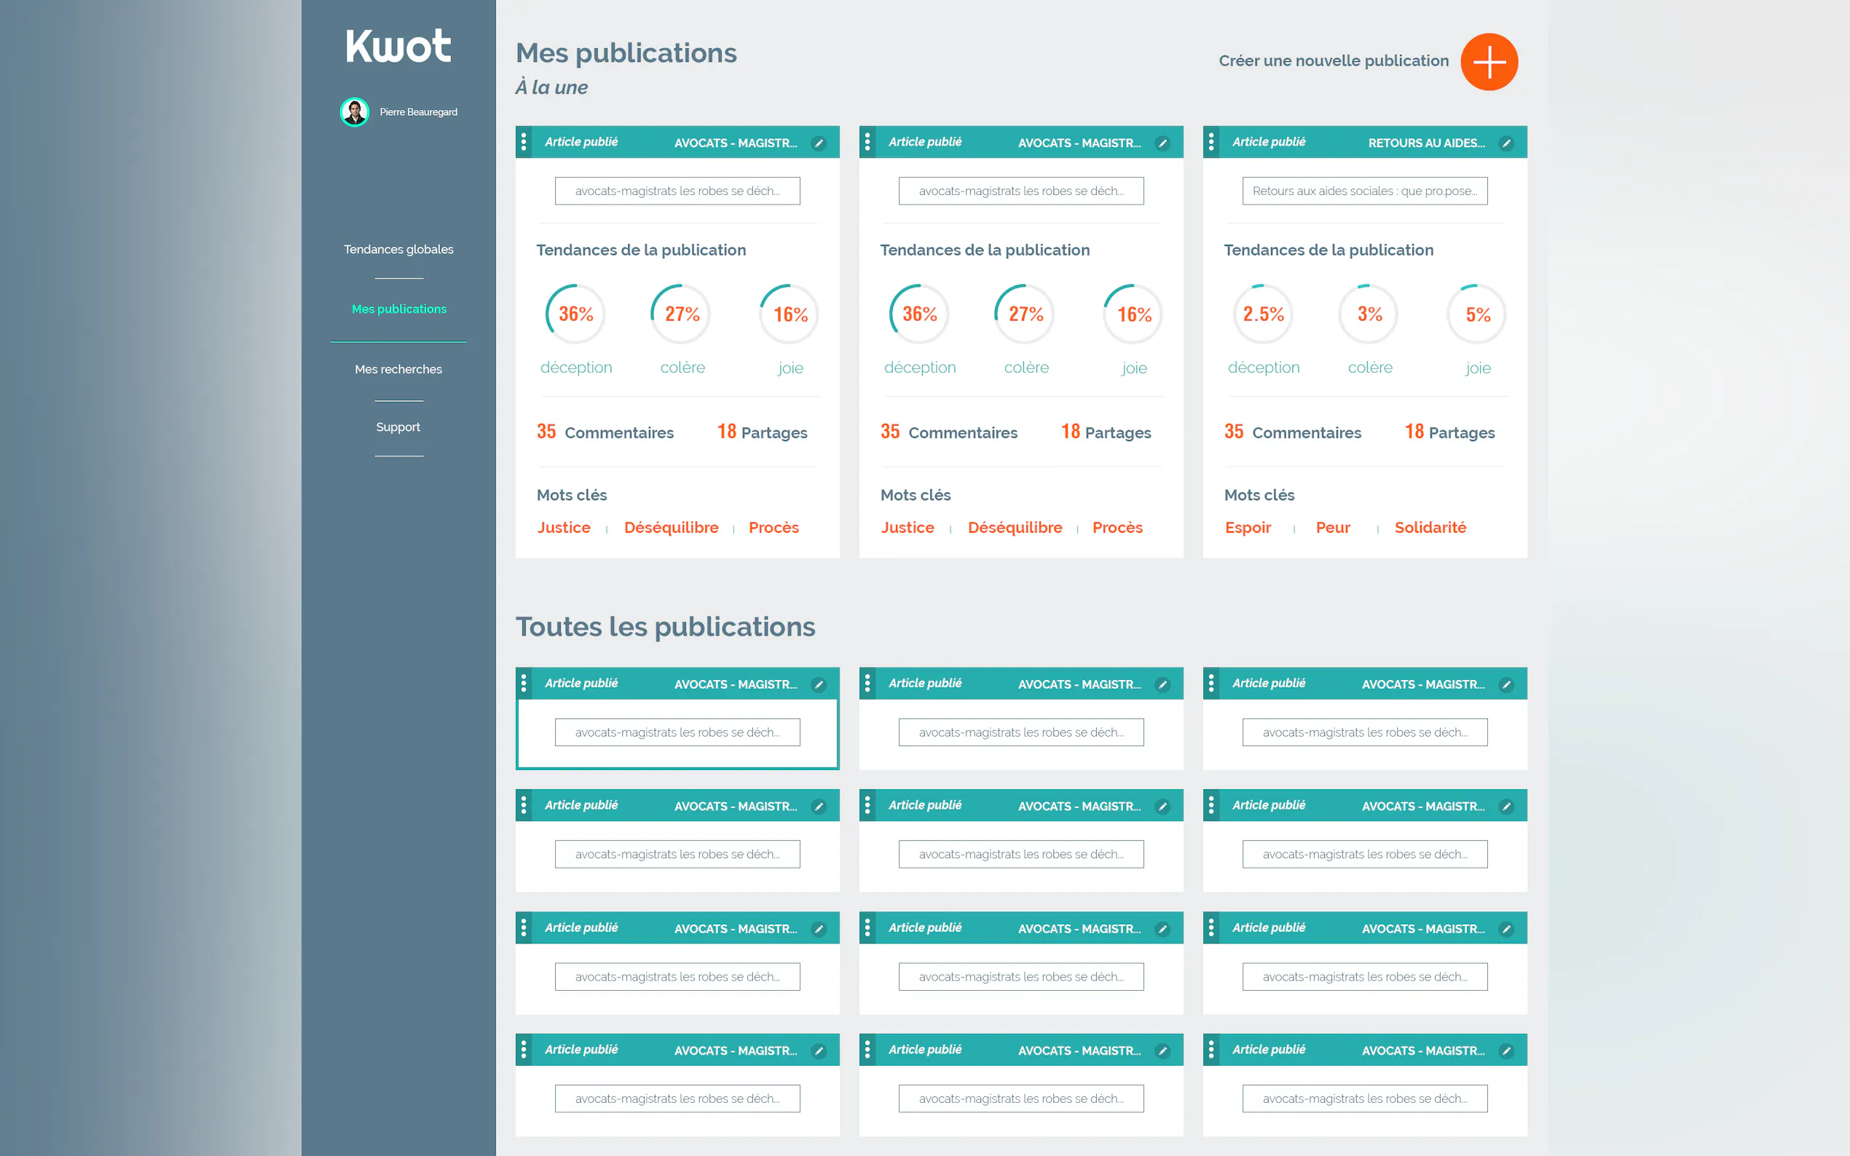Image resolution: width=1850 pixels, height=1156 pixels.
Task: Go to Tendances globales in sidebar
Action: tap(398, 249)
